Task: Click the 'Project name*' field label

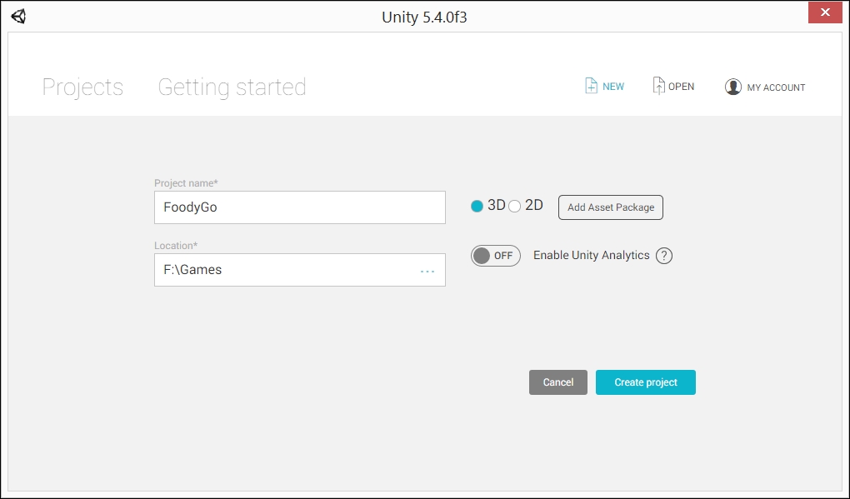Action: coord(186,183)
